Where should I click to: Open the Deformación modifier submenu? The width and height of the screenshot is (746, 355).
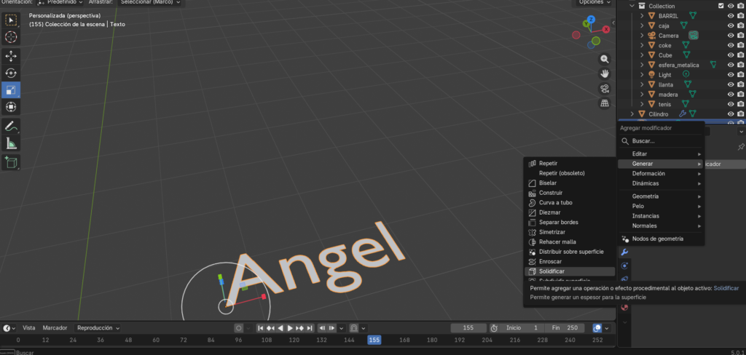tap(661, 173)
